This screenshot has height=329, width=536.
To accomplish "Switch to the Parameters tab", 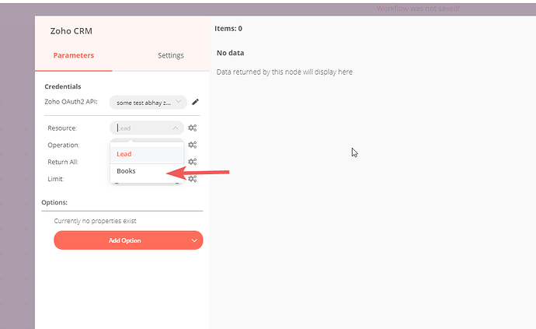I will 74,55.
